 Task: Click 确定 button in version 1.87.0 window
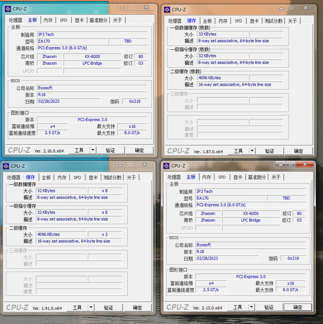pyautogui.click(x=298, y=151)
